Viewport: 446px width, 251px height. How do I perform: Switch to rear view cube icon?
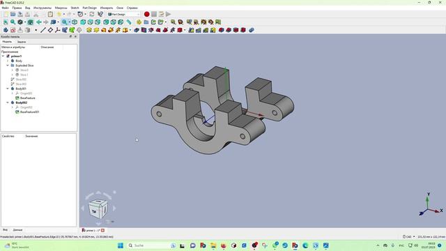pyautogui.click(x=106, y=22)
